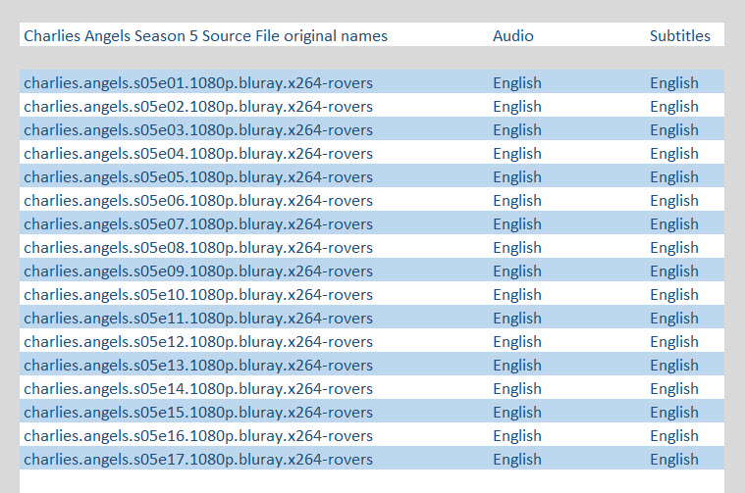Click file name charlies.angels.s05e16.1080p.bluray.x264-rovers
The width and height of the screenshot is (745, 493).
198,436
